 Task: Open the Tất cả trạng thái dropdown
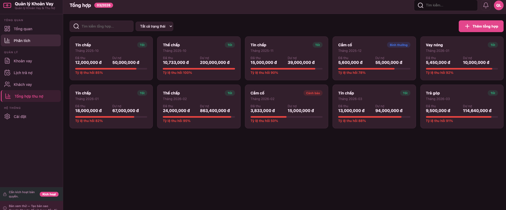coord(154,26)
